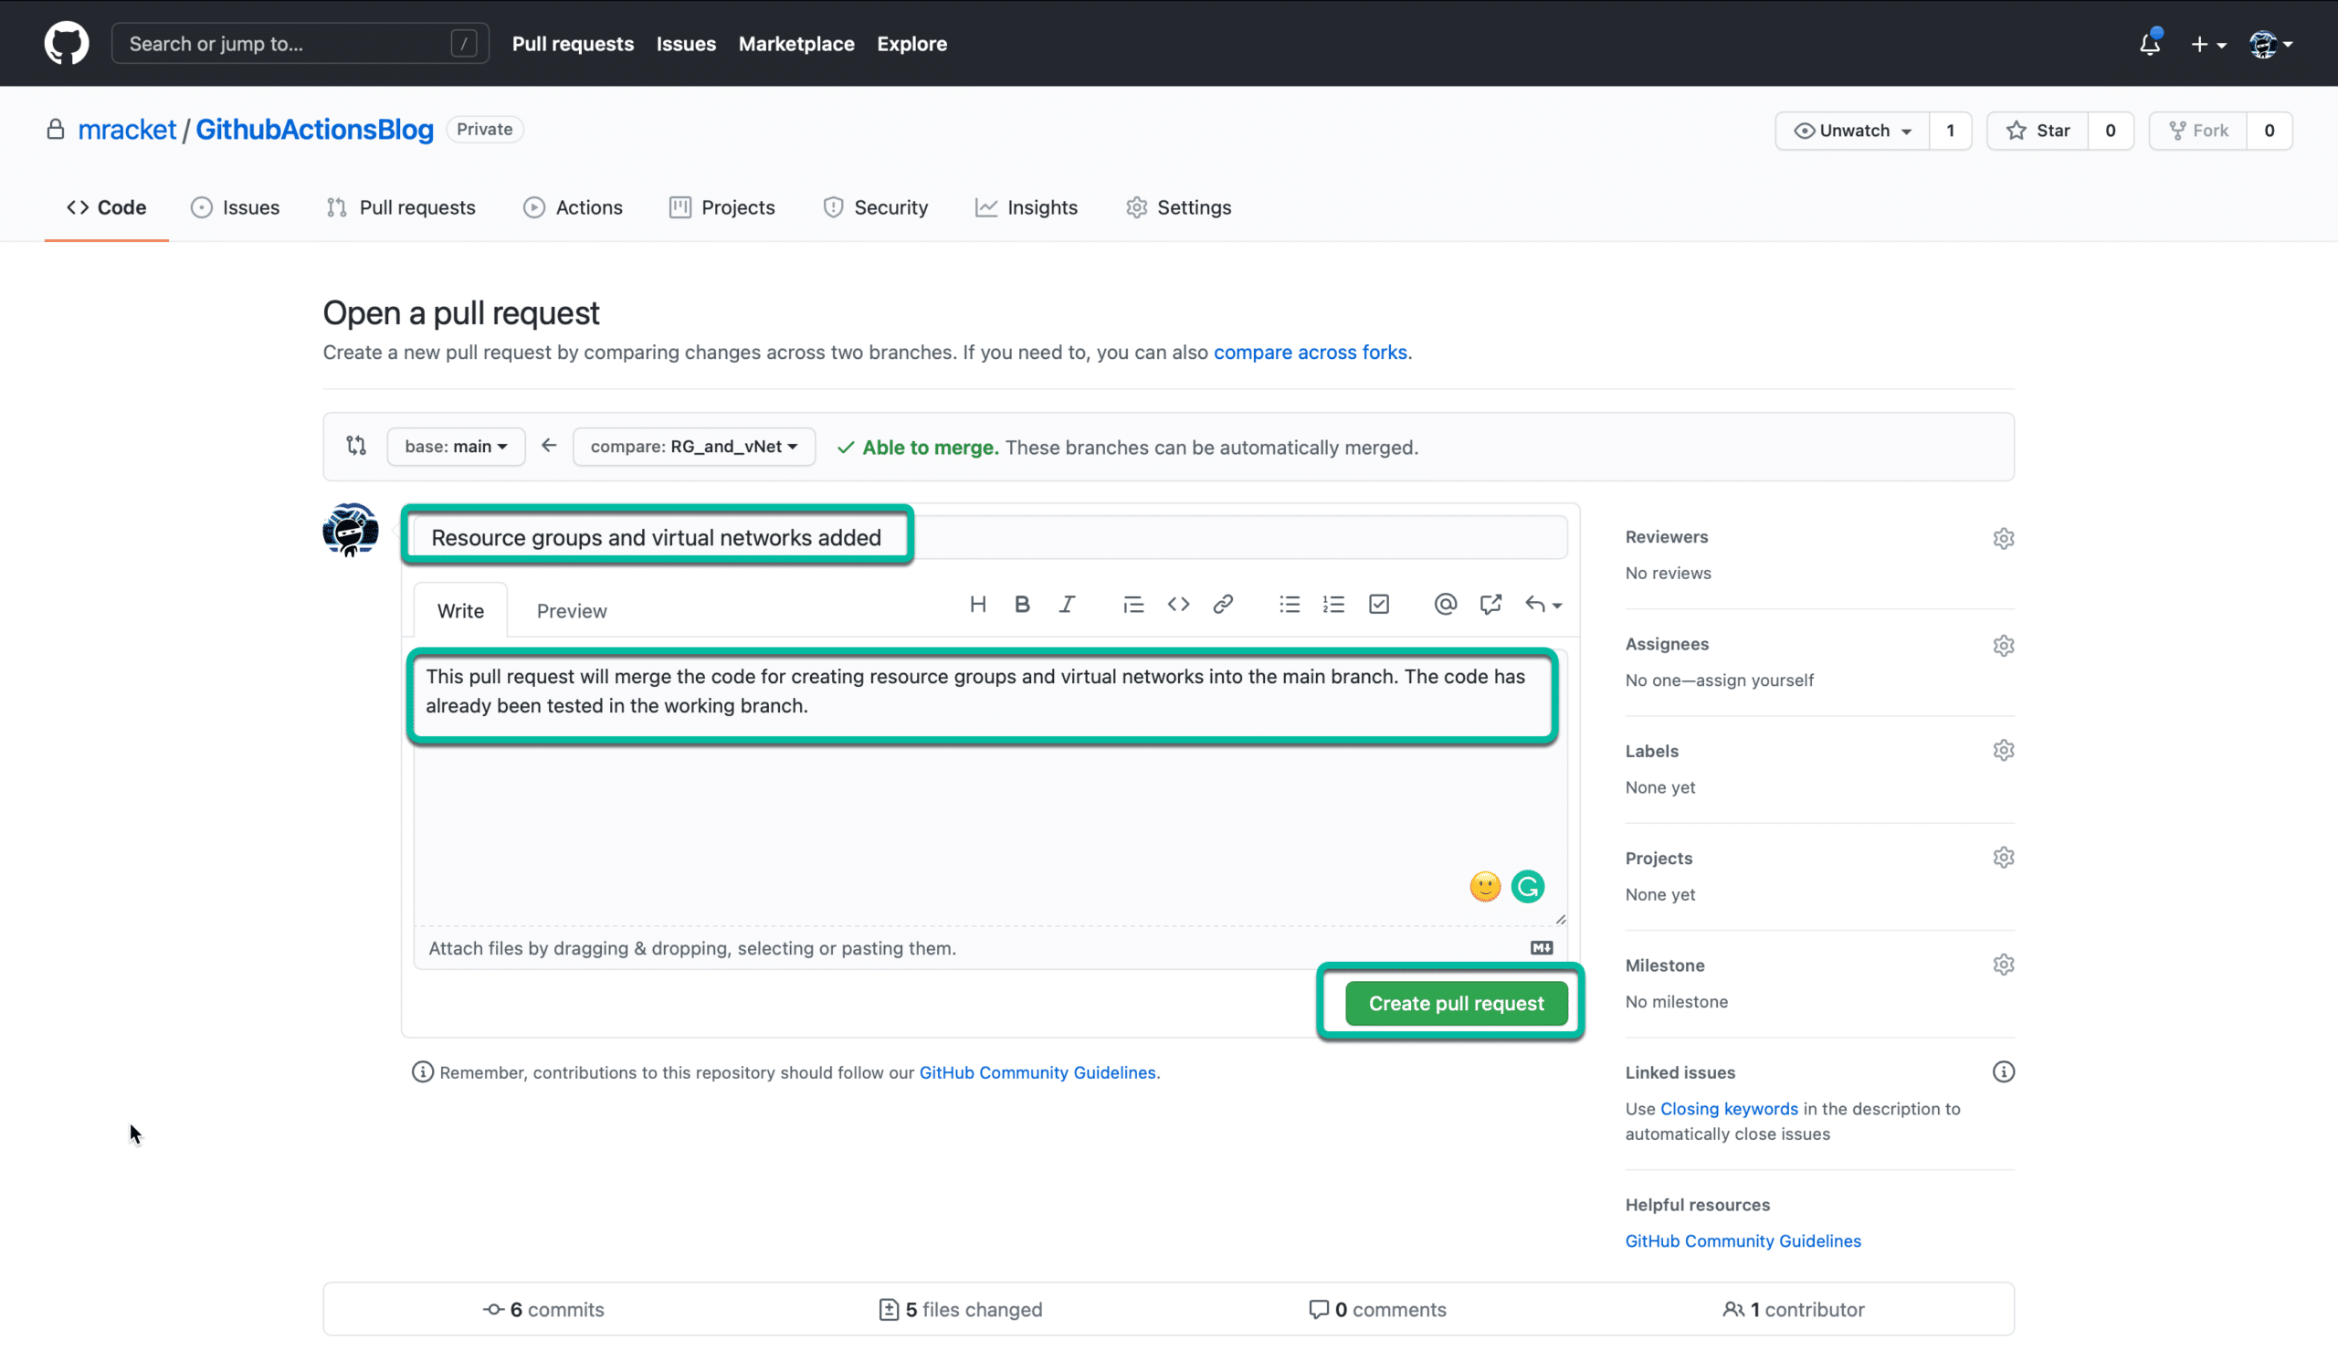
Task: Click the watchers count 1
Action: [x=1951, y=131]
